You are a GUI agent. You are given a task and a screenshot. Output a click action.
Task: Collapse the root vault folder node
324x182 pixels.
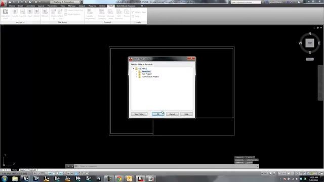click(134, 69)
